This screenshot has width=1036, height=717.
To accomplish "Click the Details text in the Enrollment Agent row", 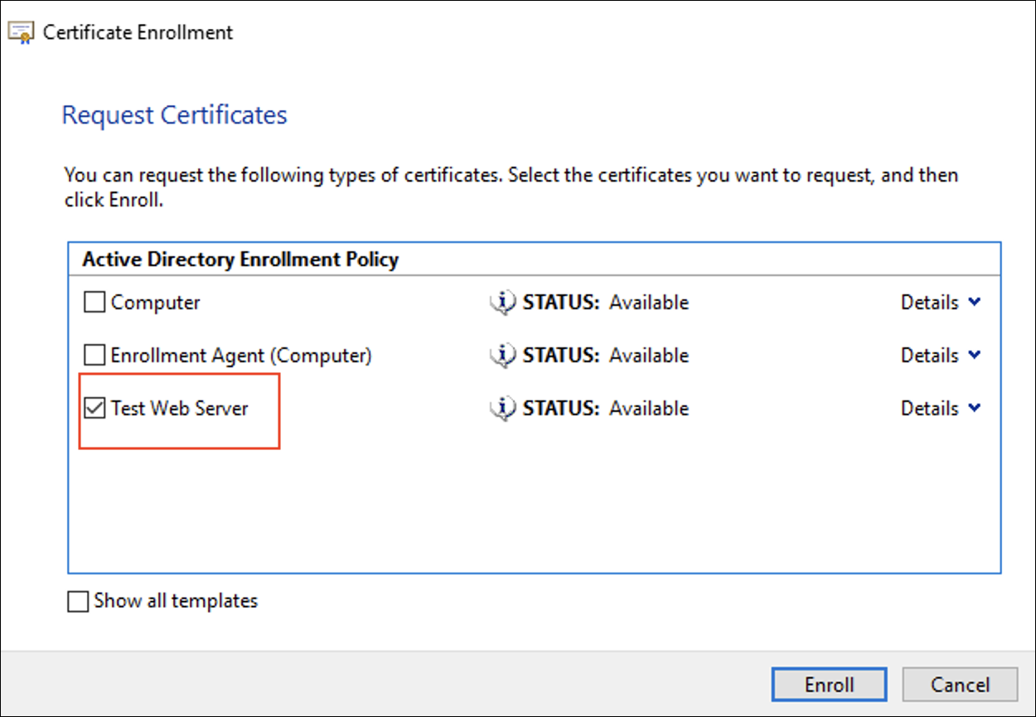I will 929,356.
